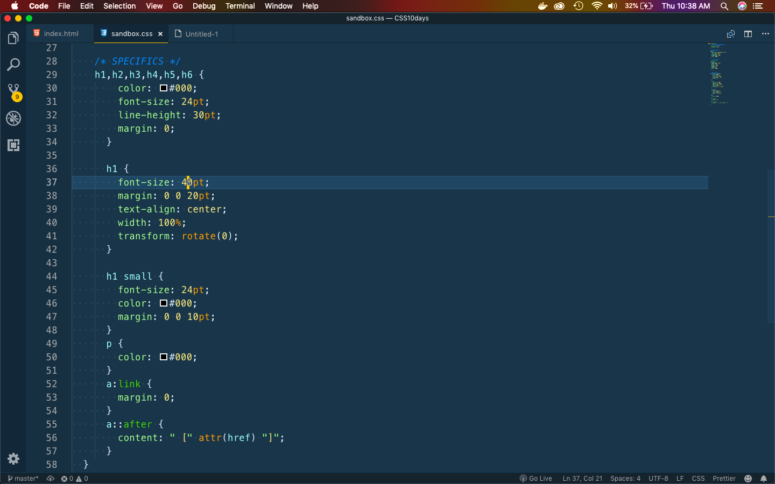Close the sandbox.css tab
The image size is (775, 484).
(x=160, y=34)
